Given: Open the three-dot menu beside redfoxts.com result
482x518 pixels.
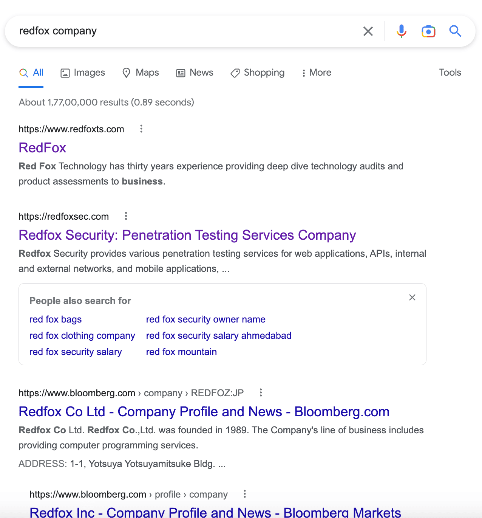Looking at the screenshot, I should tap(141, 129).
